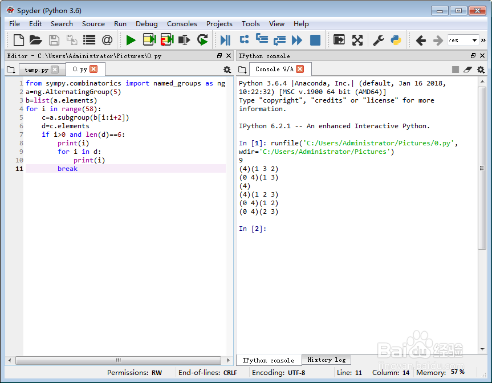492x383 pixels.
Task: Run selection or current line icon
Action: click(184, 40)
